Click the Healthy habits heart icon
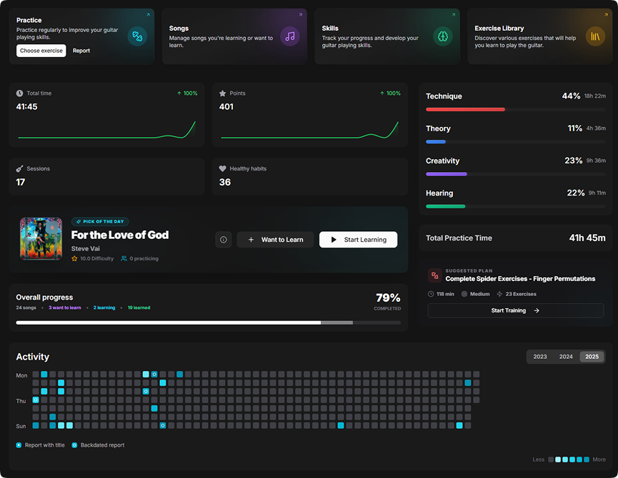Viewport: 618px width, 478px height. click(x=222, y=168)
